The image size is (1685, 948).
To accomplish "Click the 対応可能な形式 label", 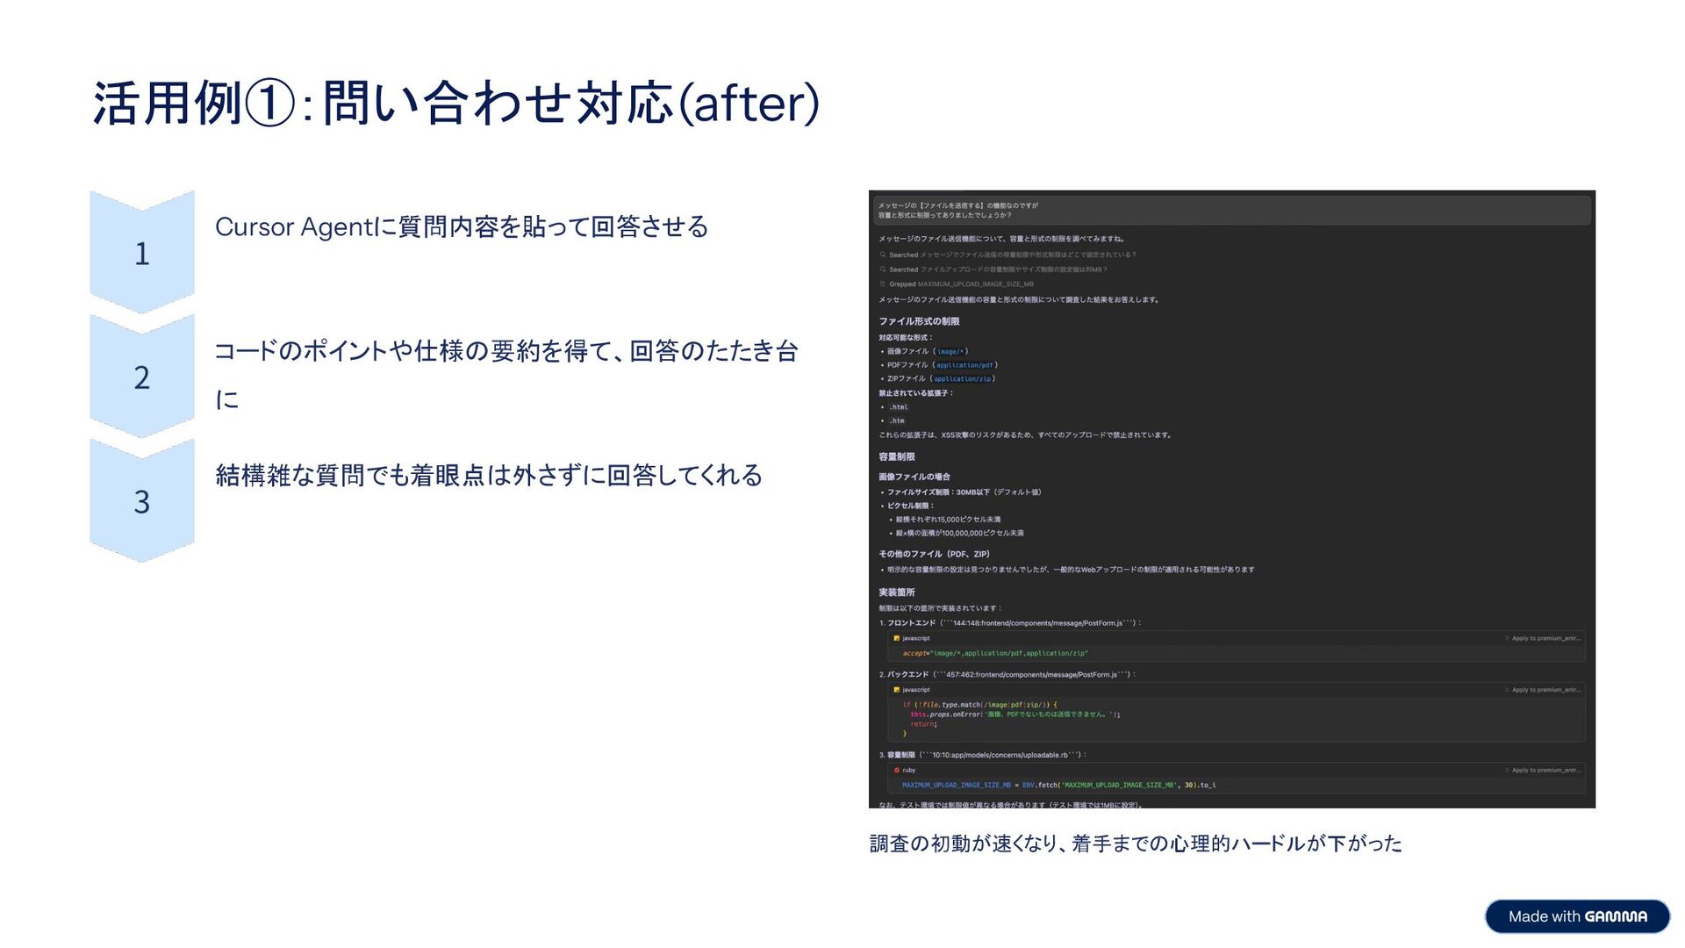I will pyautogui.click(x=906, y=337).
